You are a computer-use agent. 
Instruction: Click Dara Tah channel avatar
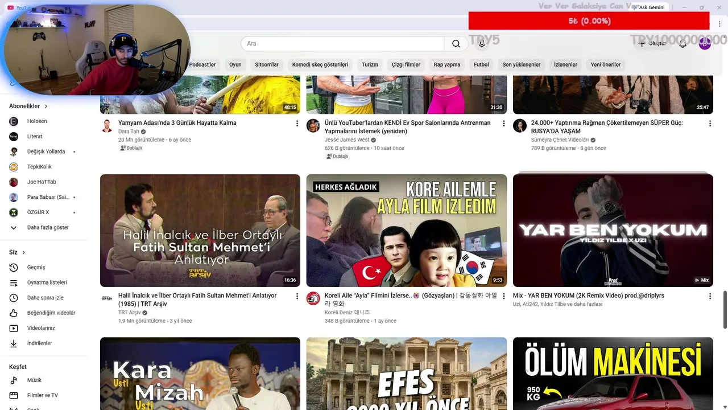[x=107, y=126]
